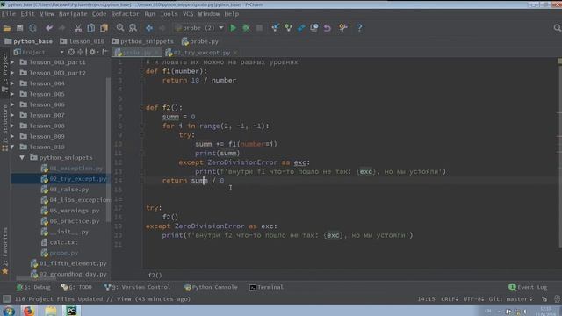Click the navigate Back arrow icon

pos(149,28)
